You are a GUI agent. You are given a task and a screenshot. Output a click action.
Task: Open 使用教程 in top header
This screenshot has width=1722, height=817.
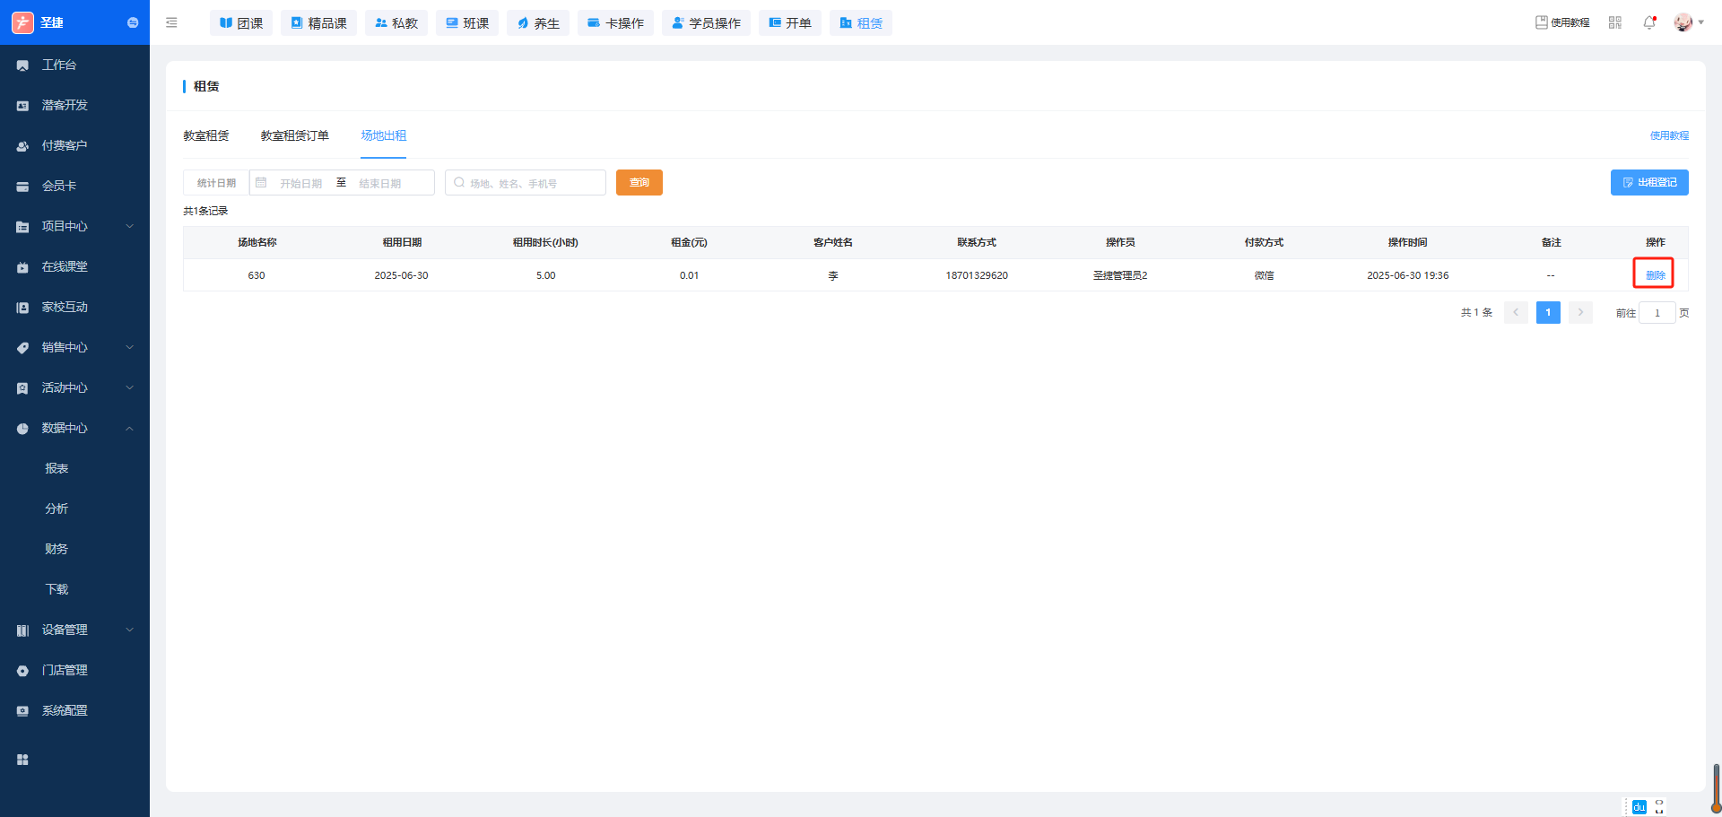[x=1562, y=22]
